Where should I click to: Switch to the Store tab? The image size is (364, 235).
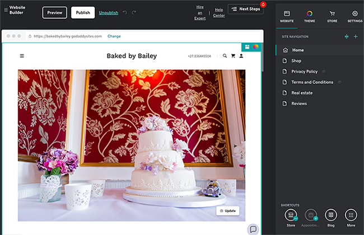332,16
